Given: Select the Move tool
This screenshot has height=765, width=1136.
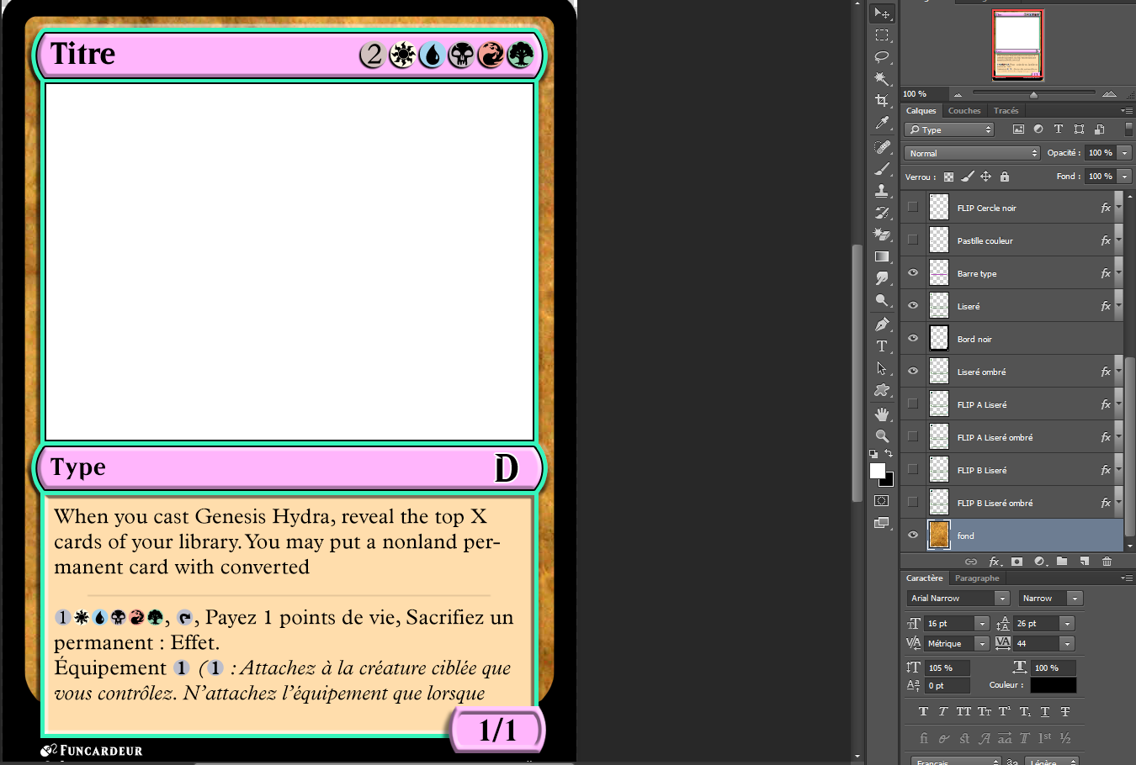Looking at the screenshot, I should pyautogui.click(x=882, y=13).
